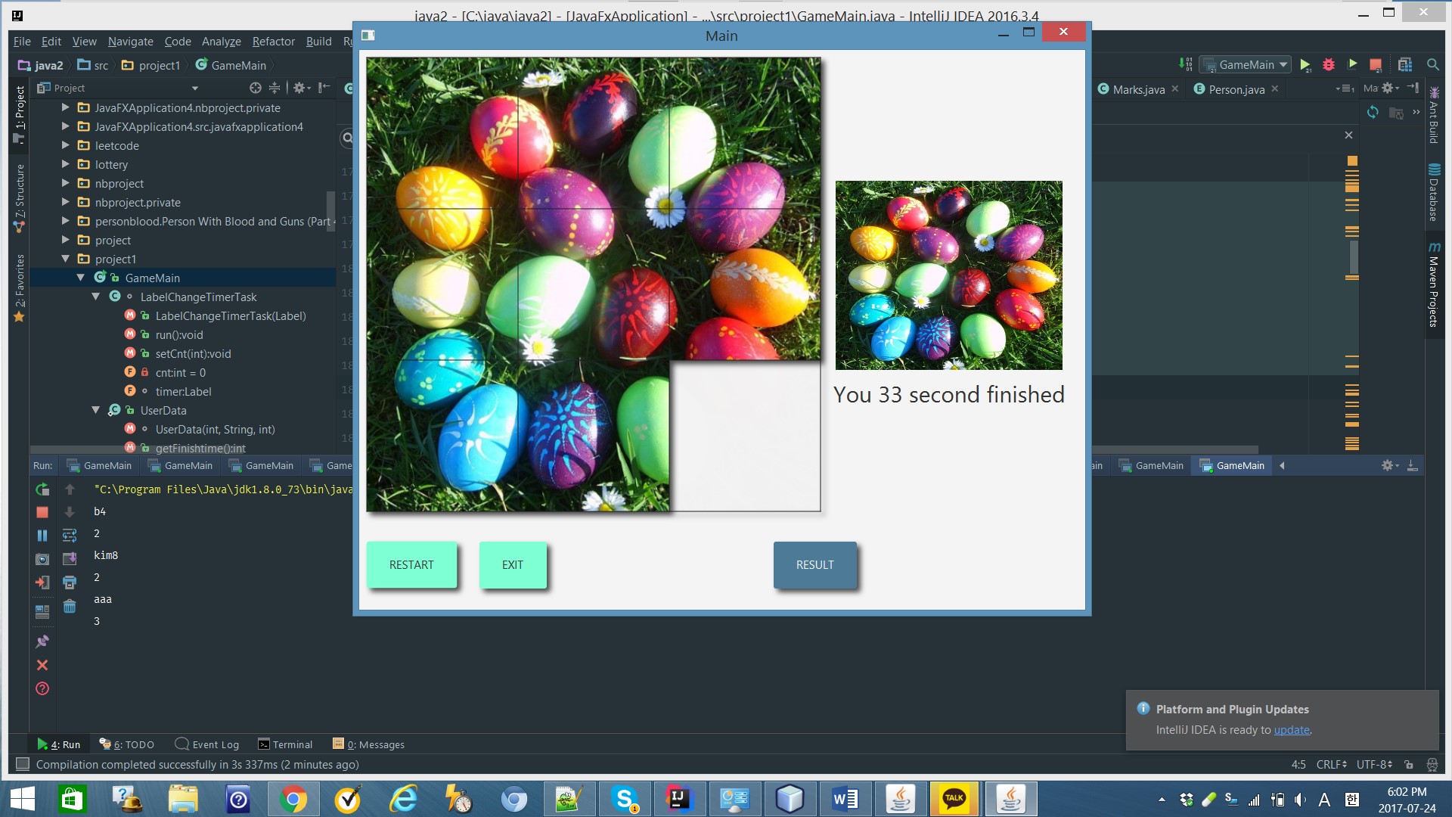Open the Refactor menu
1452x817 pixels.
coord(274,42)
